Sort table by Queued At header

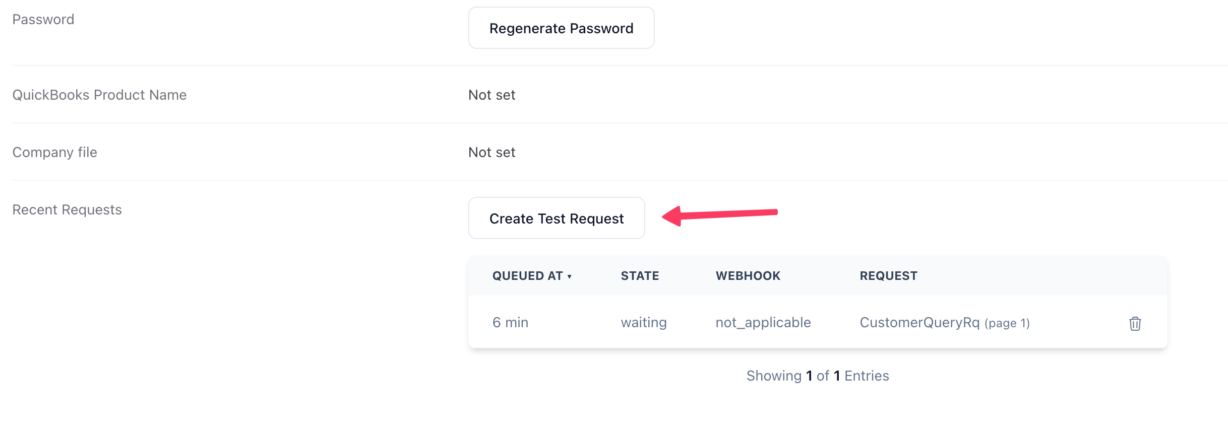pos(527,276)
